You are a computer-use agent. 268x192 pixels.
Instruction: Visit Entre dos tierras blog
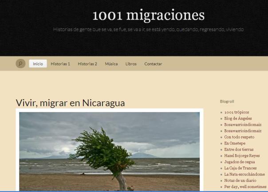[239, 149]
